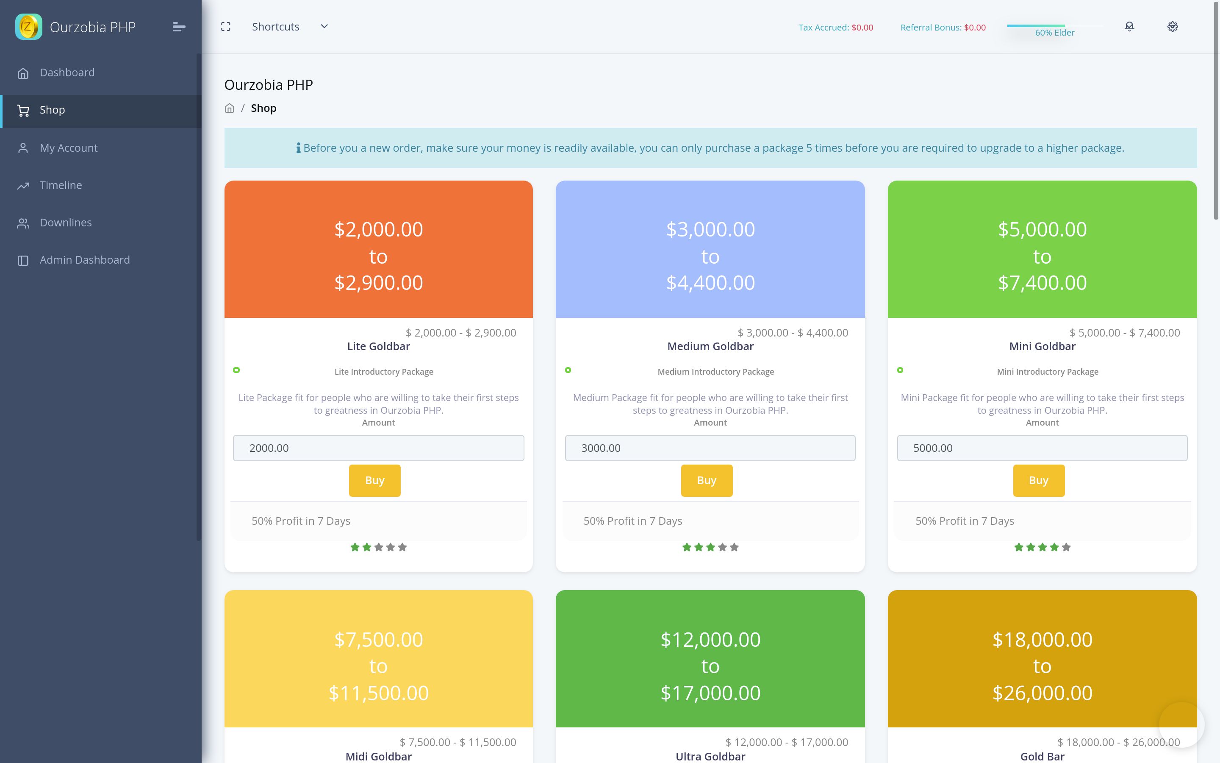Select the Medium Introductory Package radio indicator
Screen dimensions: 1220x763
[x=568, y=370]
